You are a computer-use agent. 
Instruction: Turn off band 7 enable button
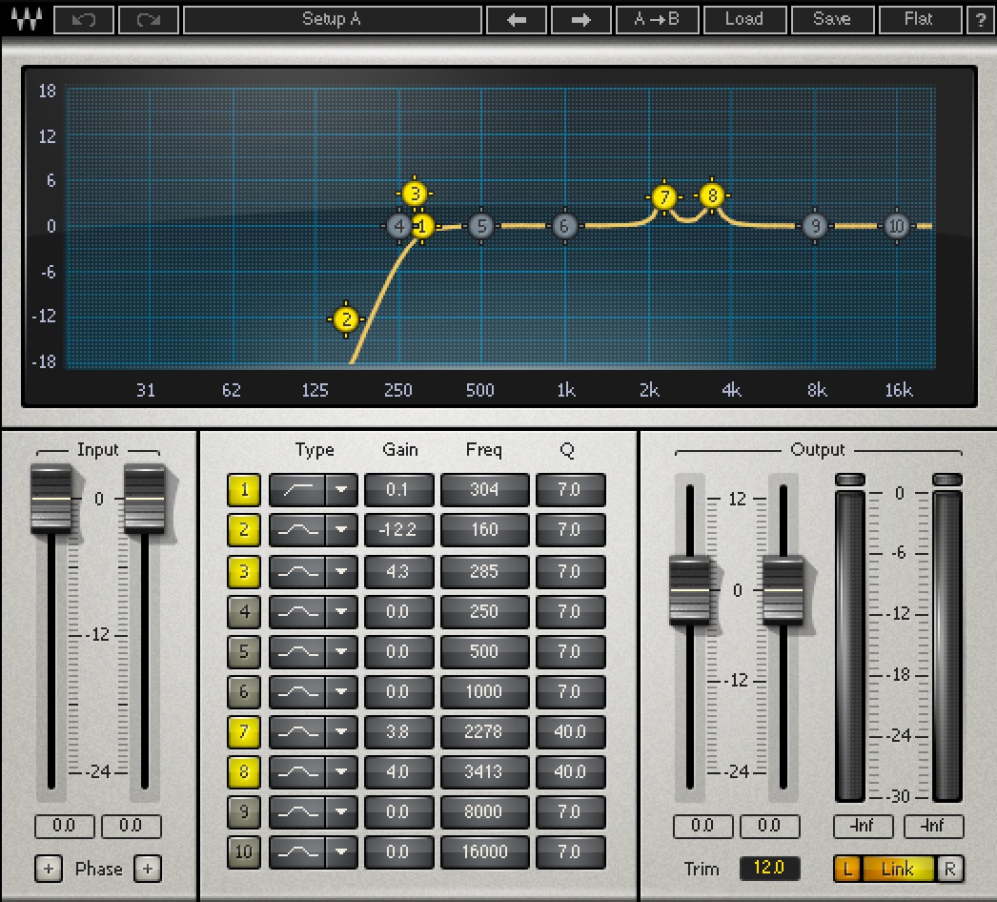click(x=244, y=731)
